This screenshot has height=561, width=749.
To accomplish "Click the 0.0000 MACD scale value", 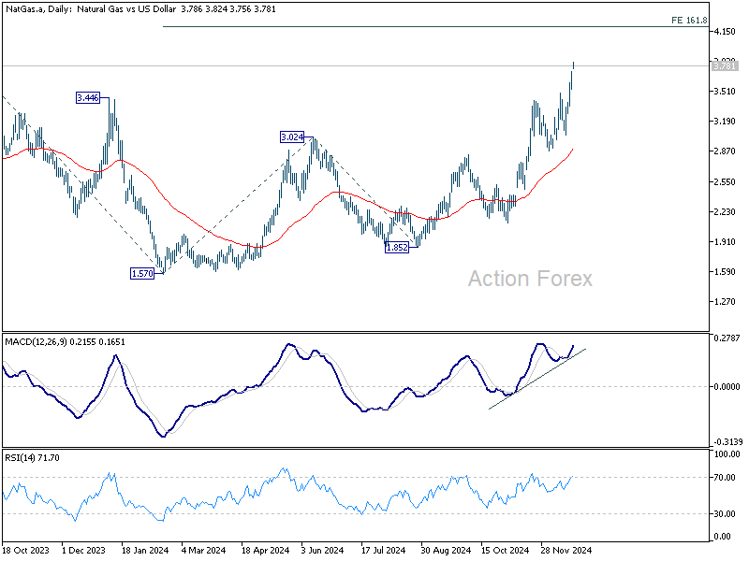I will [727, 386].
